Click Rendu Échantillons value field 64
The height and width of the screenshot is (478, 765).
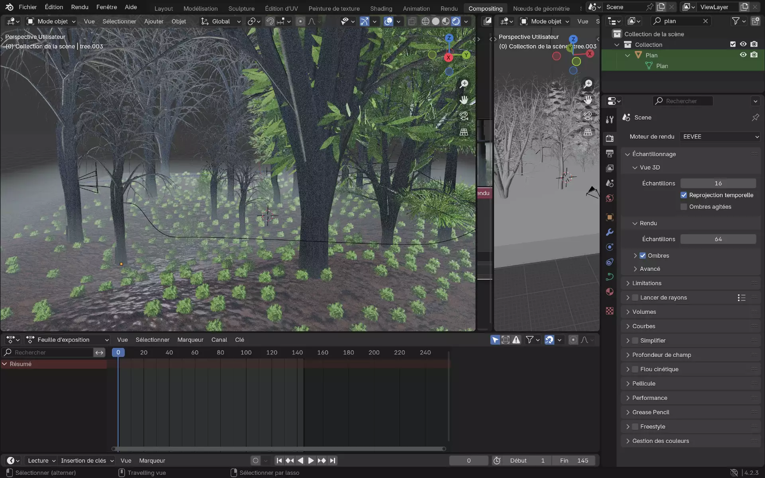tap(718, 239)
